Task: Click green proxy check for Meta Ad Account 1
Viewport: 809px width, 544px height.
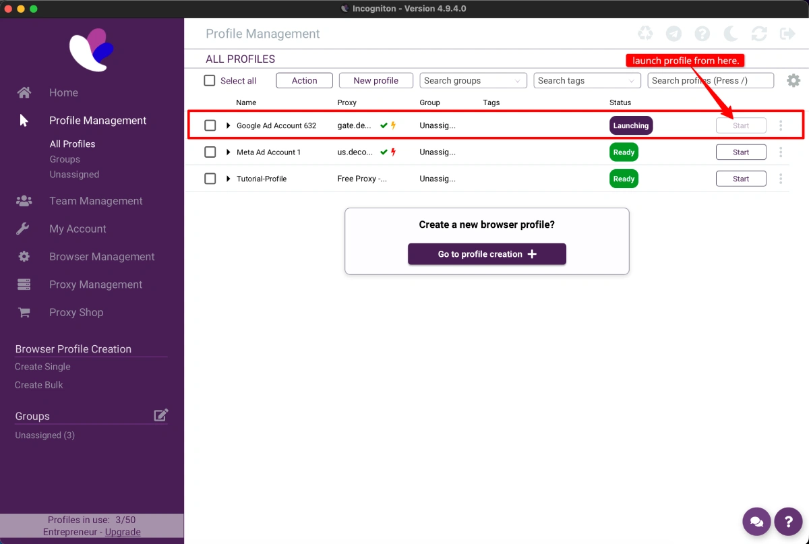Action: click(x=384, y=152)
